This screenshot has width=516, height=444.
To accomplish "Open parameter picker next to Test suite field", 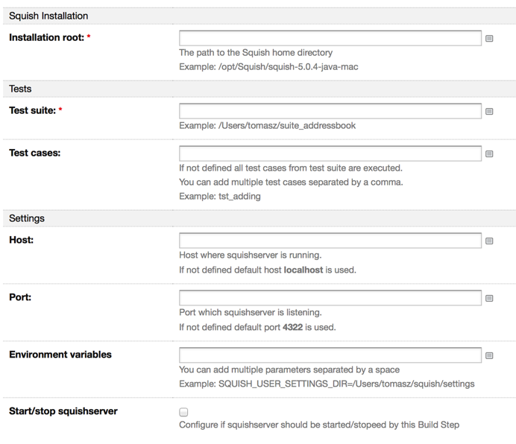I will click(x=489, y=111).
